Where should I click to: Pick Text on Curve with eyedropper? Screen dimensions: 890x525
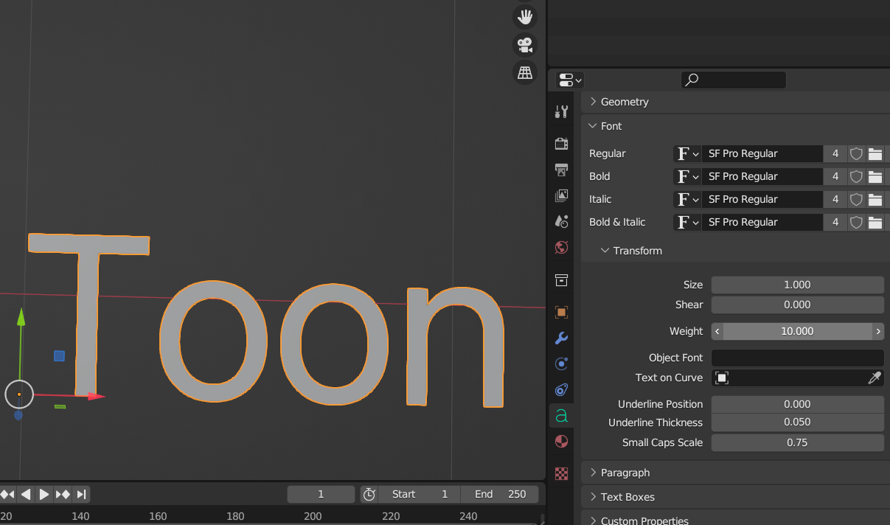(x=875, y=378)
